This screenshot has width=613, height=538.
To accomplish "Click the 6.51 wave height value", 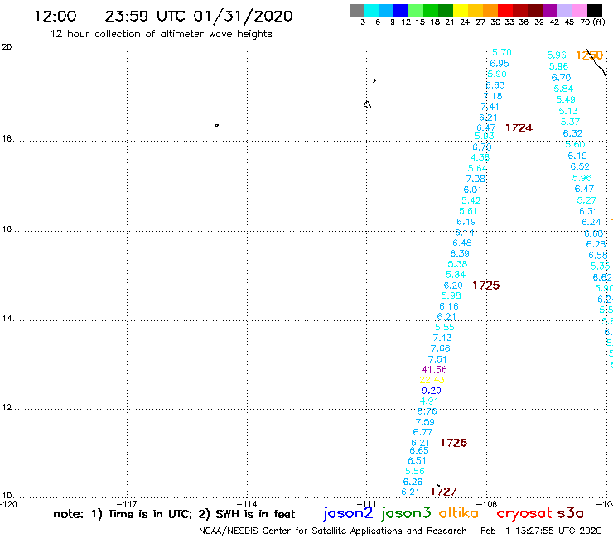I will (417, 461).
